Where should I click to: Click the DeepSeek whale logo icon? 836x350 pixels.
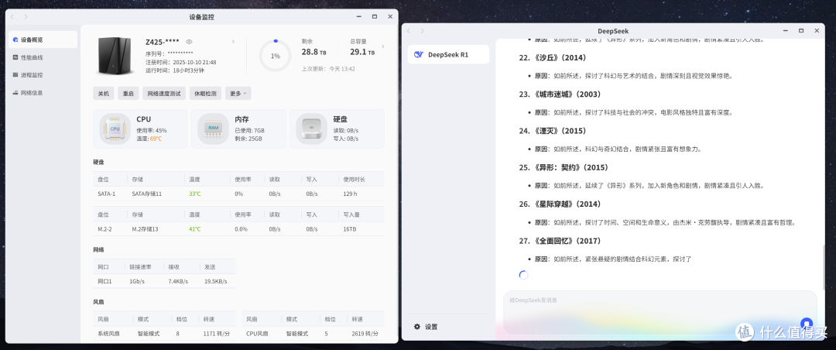419,54
